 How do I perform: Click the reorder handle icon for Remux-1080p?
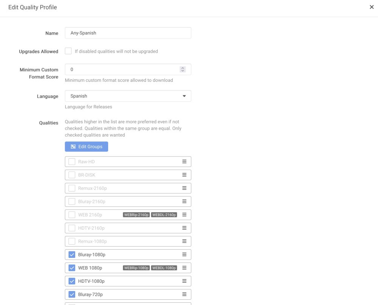pyautogui.click(x=184, y=241)
